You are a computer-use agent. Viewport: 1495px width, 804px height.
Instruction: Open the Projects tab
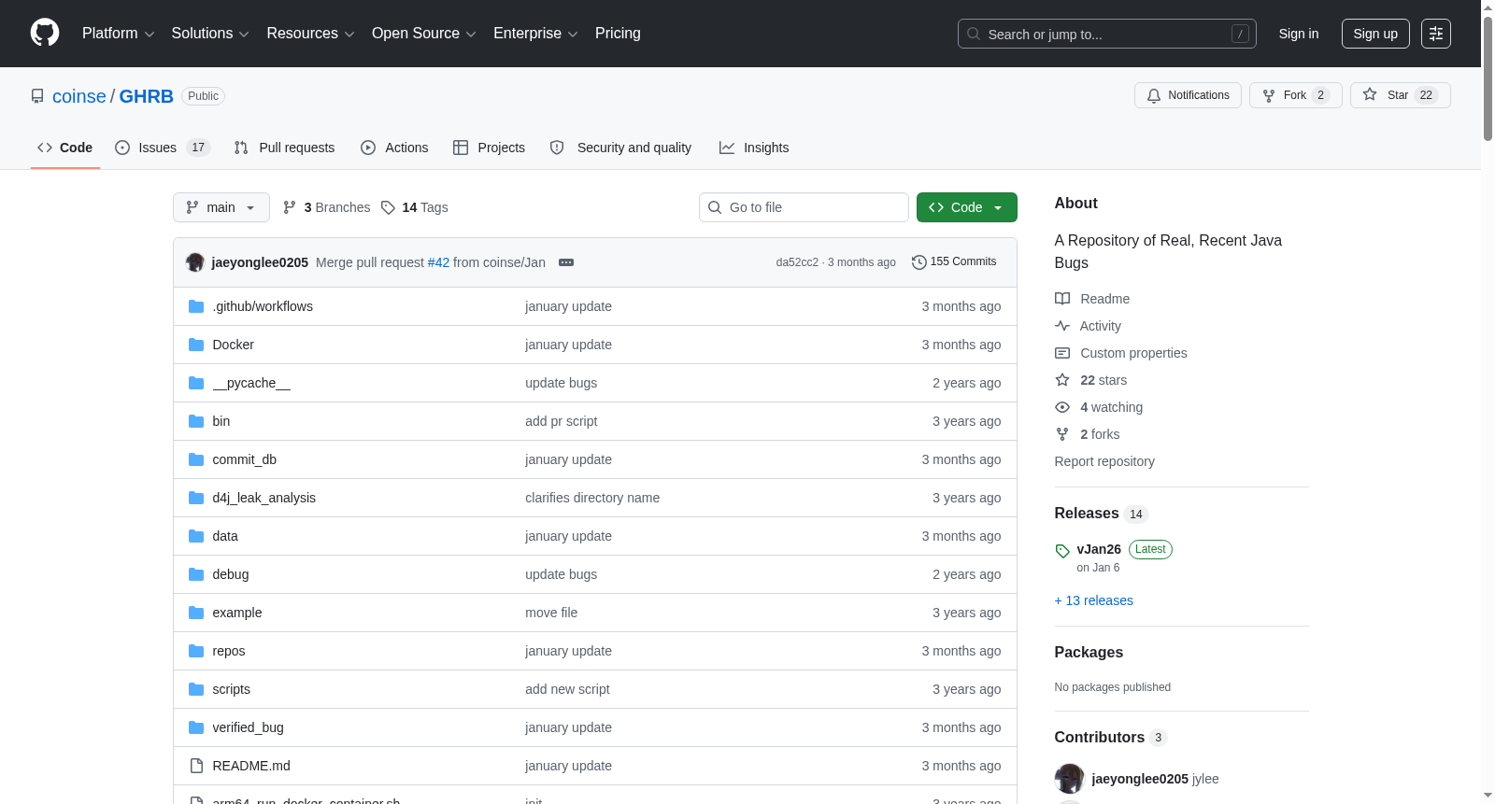pyautogui.click(x=489, y=148)
